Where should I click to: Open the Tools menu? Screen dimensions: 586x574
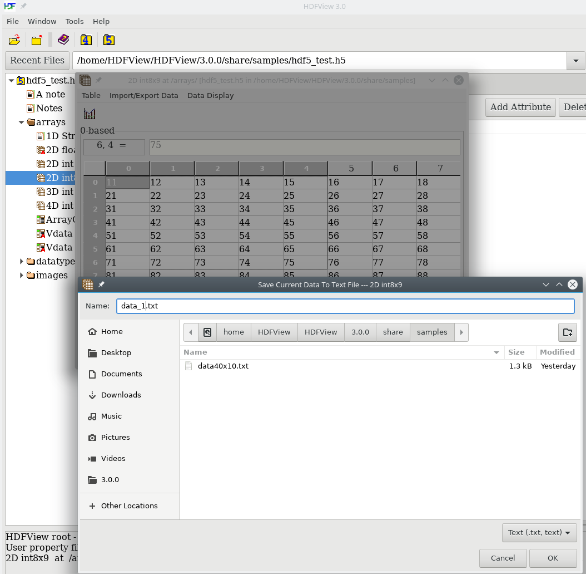(75, 21)
